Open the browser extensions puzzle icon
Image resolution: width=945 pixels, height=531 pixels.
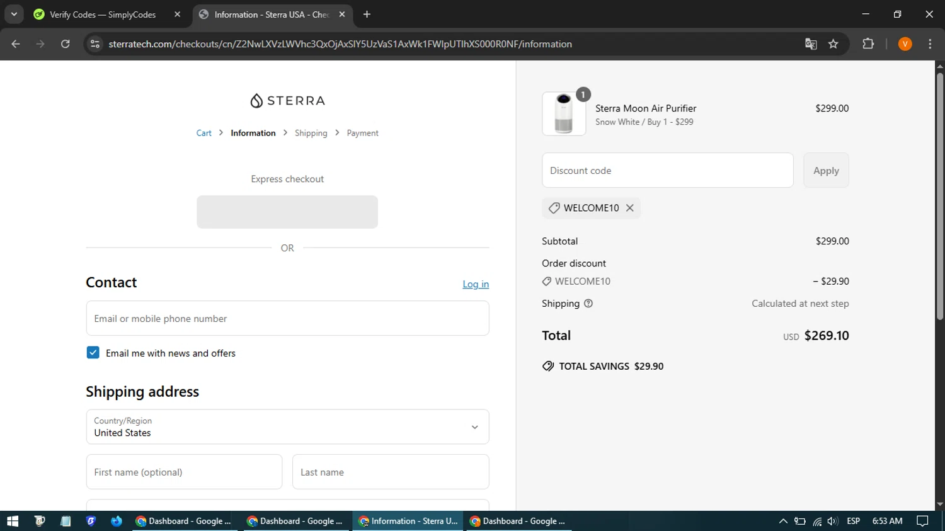click(868, 44)
